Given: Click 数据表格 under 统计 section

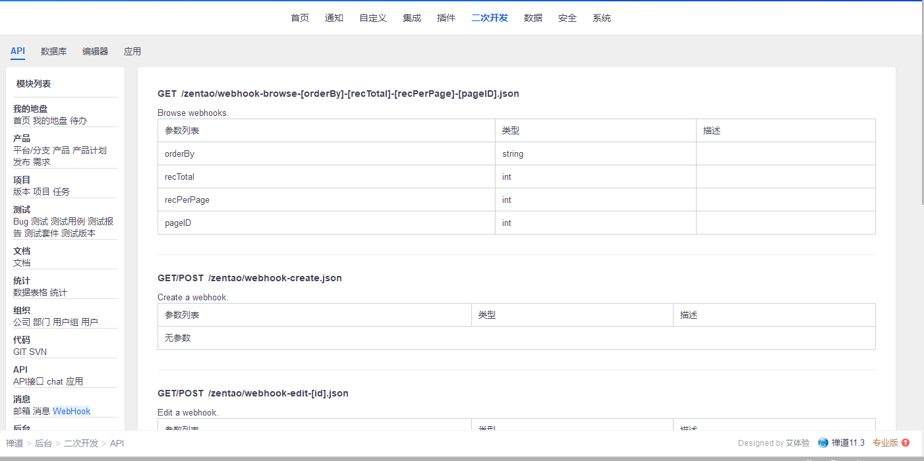Looking at the screenshot, I should 30,292.
